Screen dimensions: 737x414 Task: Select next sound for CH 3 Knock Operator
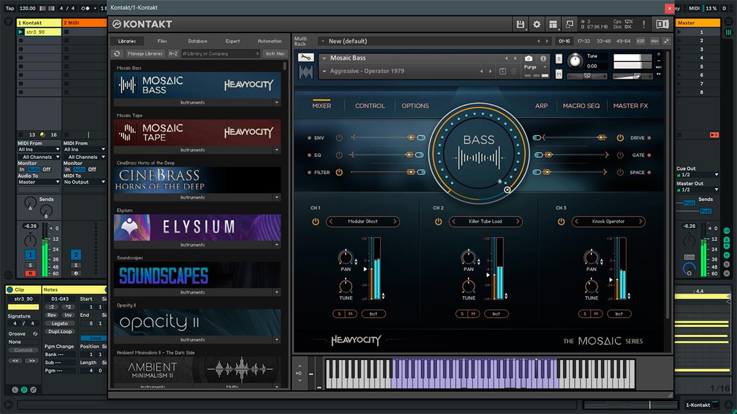click(640, 221)
